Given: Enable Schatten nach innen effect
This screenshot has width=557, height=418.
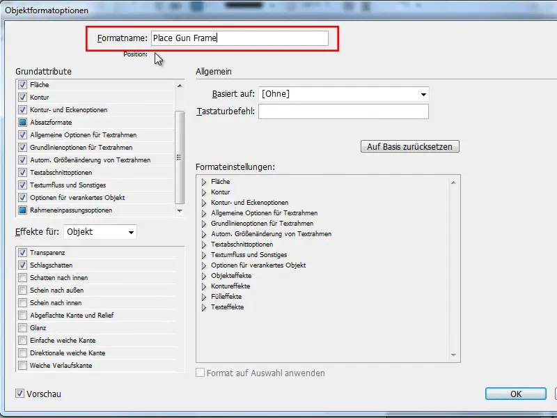Looking at the screenshot, I should pyautogui.click(x=23, y=277).
